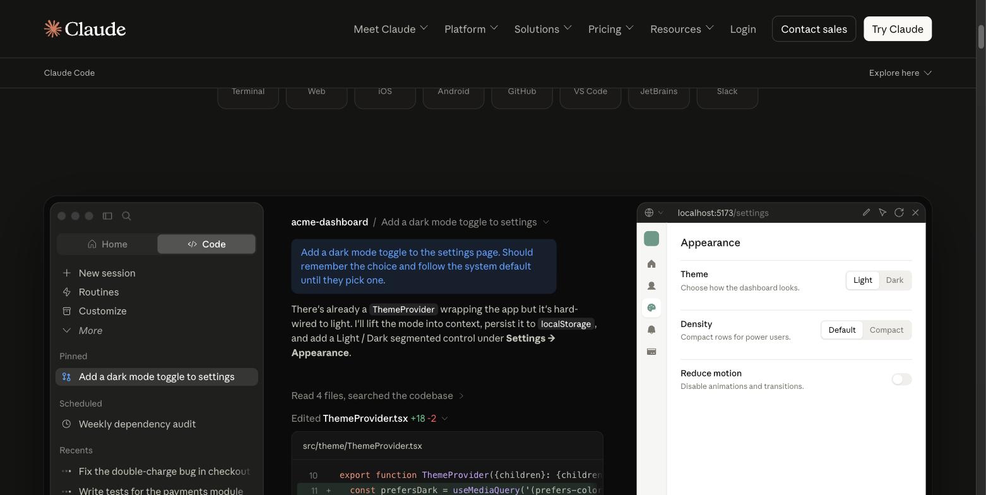This screenshot has height=495, width=986.
Task: Open the bell notifications icon in dashboard
Action: [651, 330]
